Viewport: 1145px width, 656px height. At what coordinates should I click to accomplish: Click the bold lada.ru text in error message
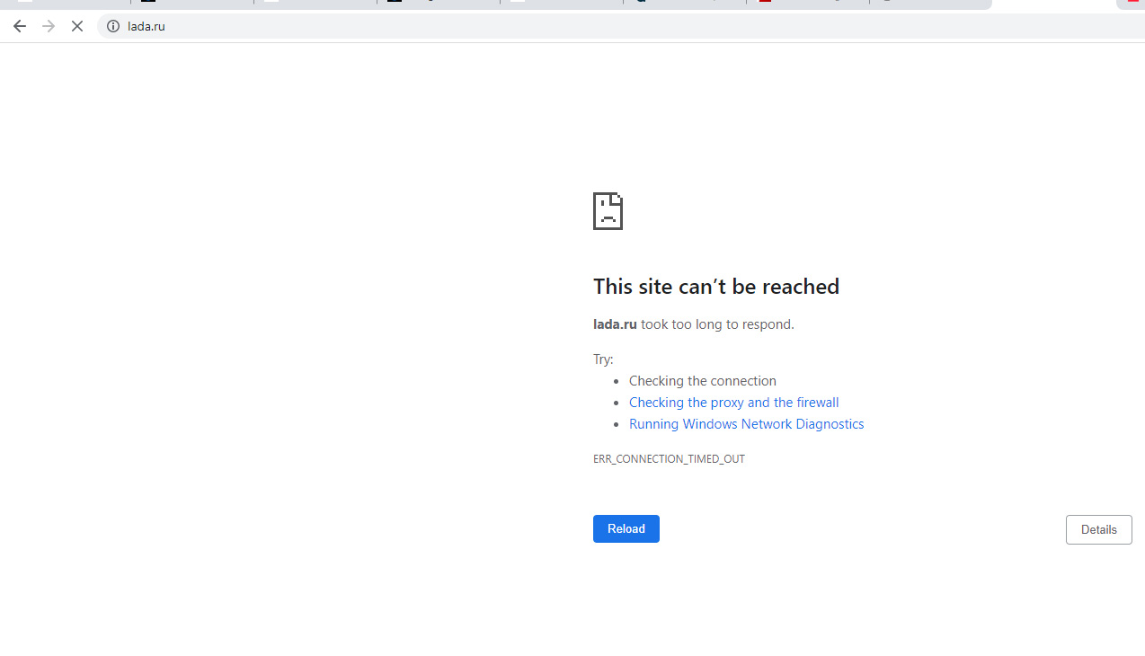615,324
